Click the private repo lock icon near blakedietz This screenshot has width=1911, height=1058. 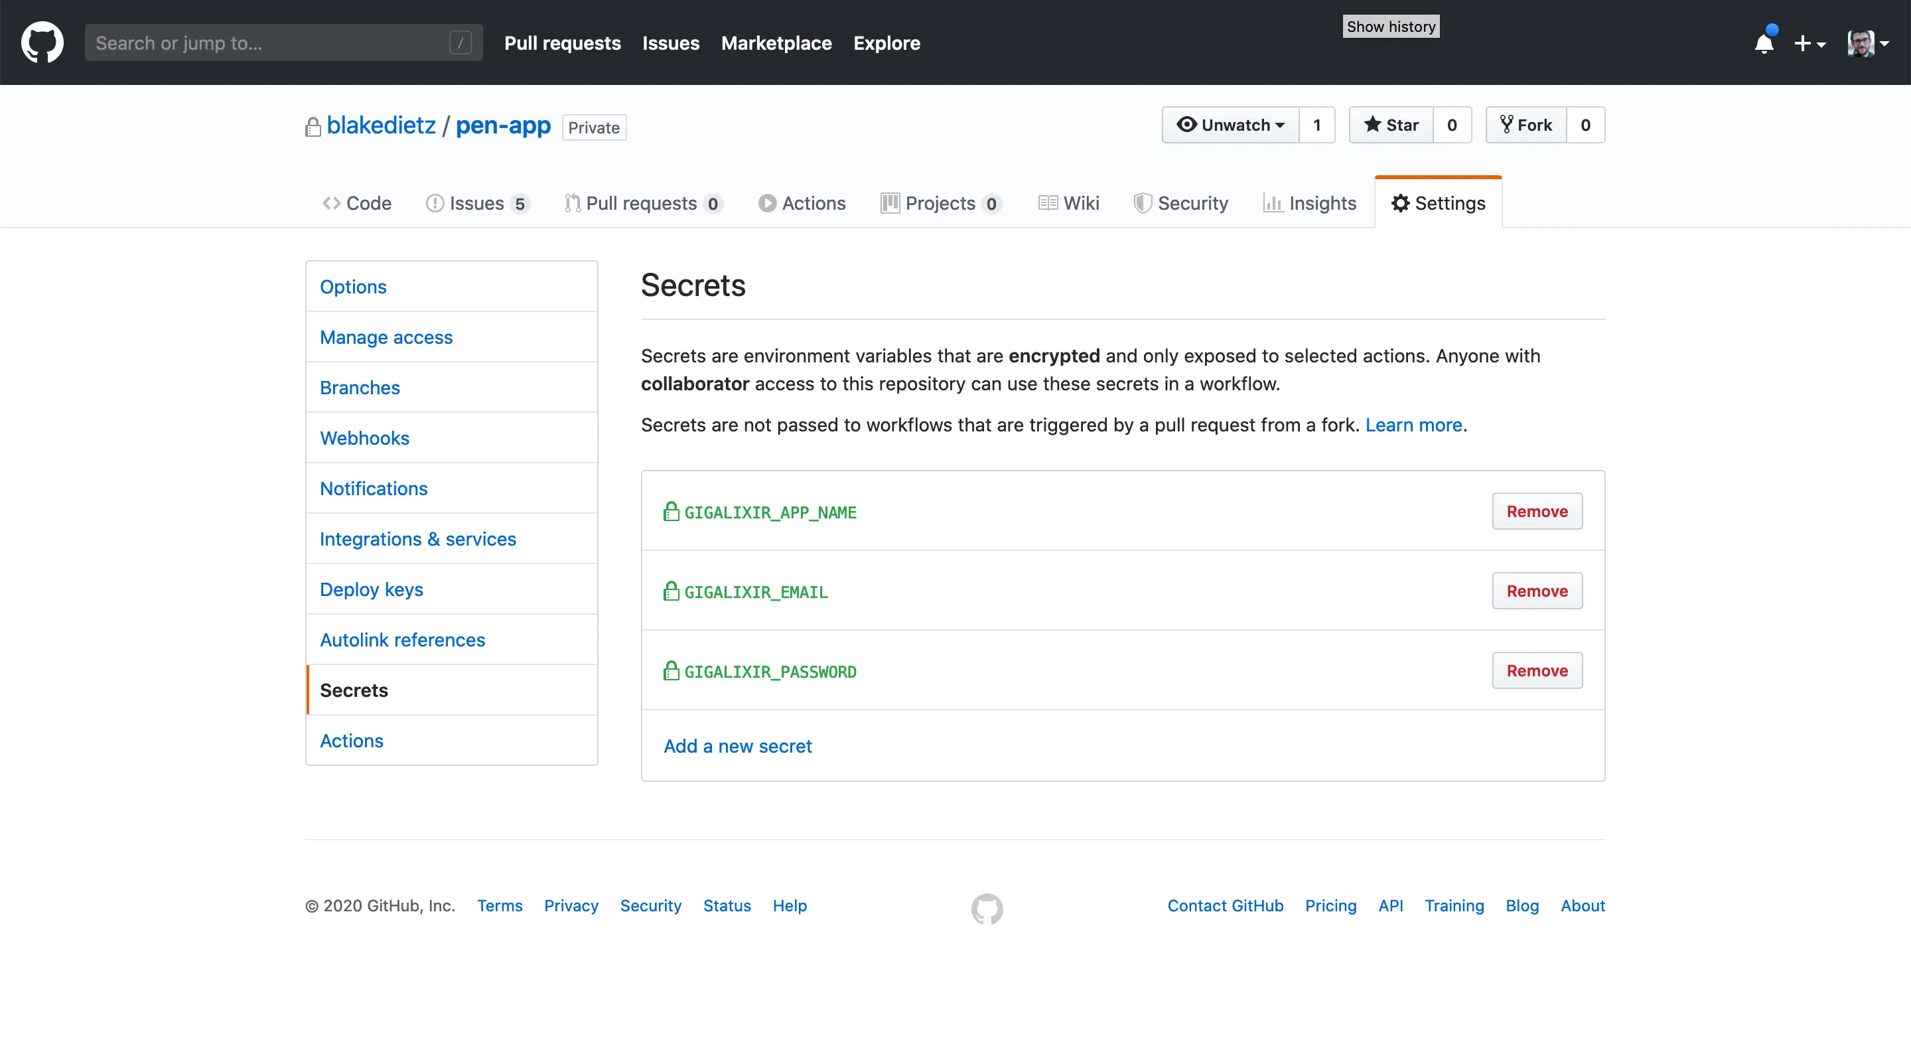click(313, 127)
